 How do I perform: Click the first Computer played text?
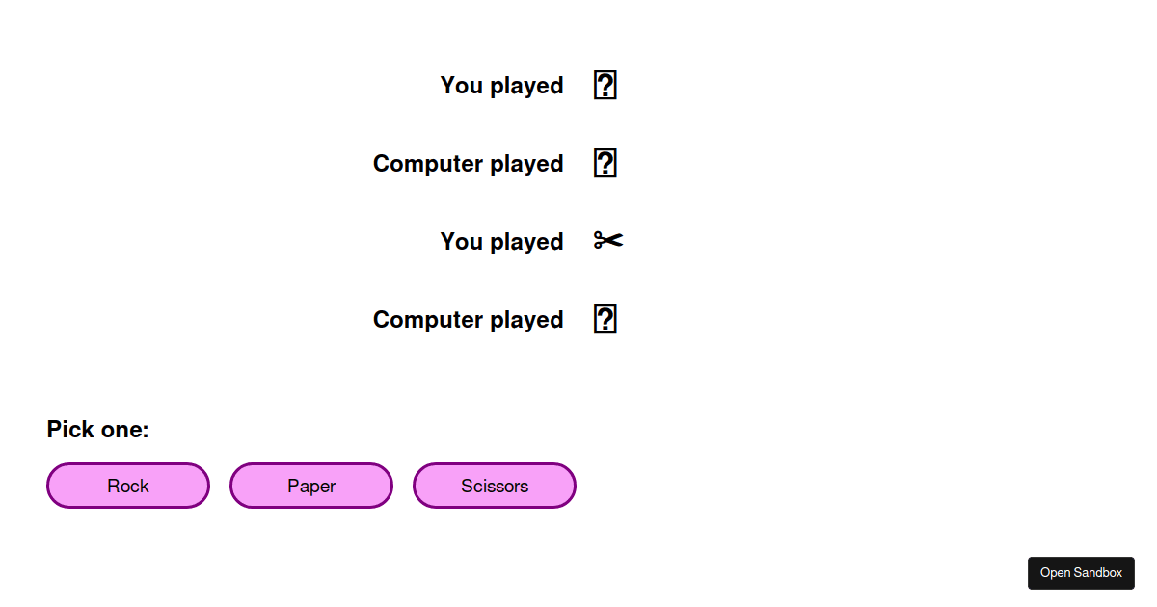468,163
